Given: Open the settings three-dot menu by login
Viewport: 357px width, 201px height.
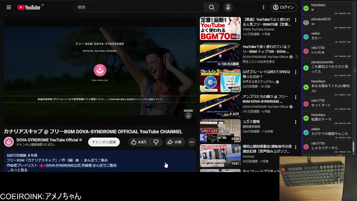Looking at the screenshot, I should tap(264, 8).
